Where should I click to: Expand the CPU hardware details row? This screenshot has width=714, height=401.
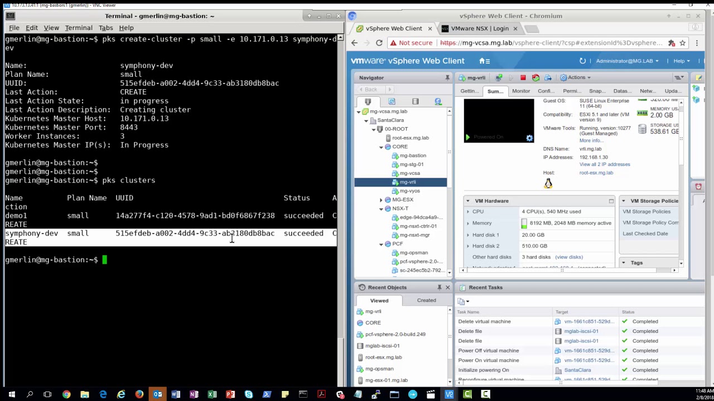(467, 212)
